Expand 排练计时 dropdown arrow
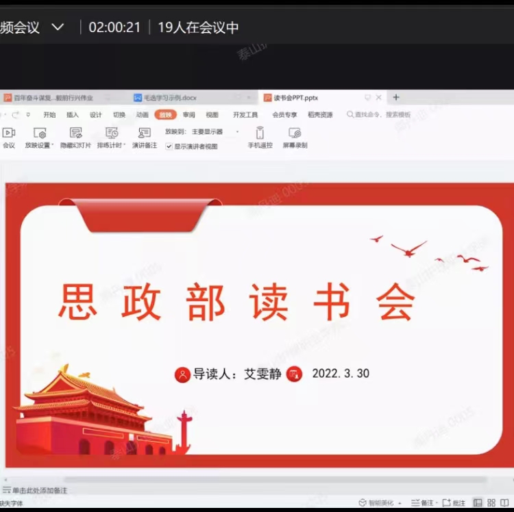Image resolution: width=514 pixels, height=512 pixels. coord(124,146)
